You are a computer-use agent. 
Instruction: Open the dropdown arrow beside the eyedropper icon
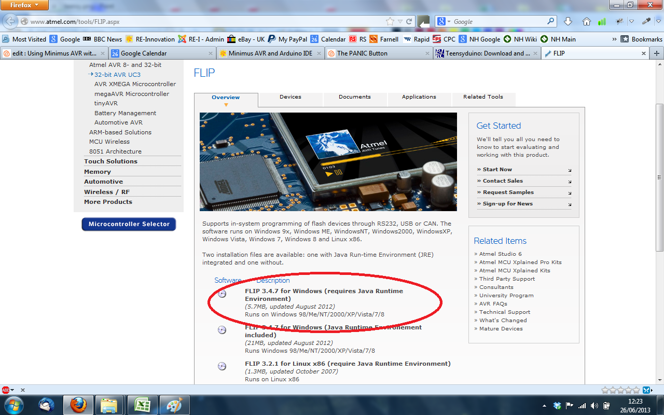coord(658,22)
